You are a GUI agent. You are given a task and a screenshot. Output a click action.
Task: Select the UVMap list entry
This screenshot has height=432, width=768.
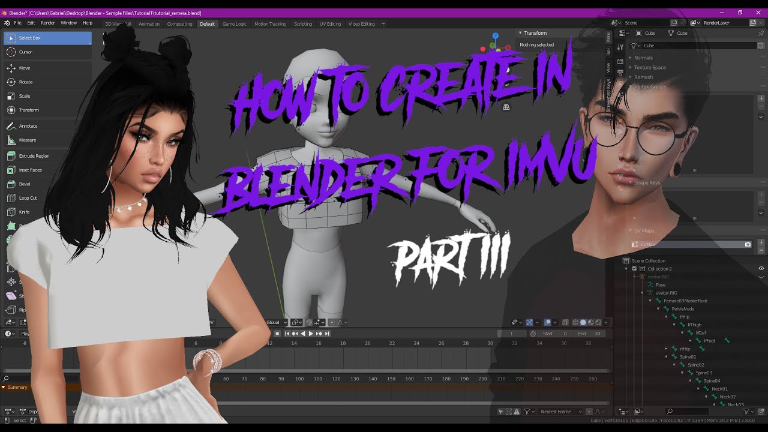[x=690, y=244]
